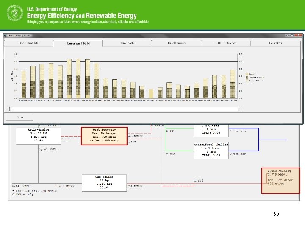This screenshot has width=305, height=229.
Task: Click the Space Heating load box
Action: click(x=281, y=181)
